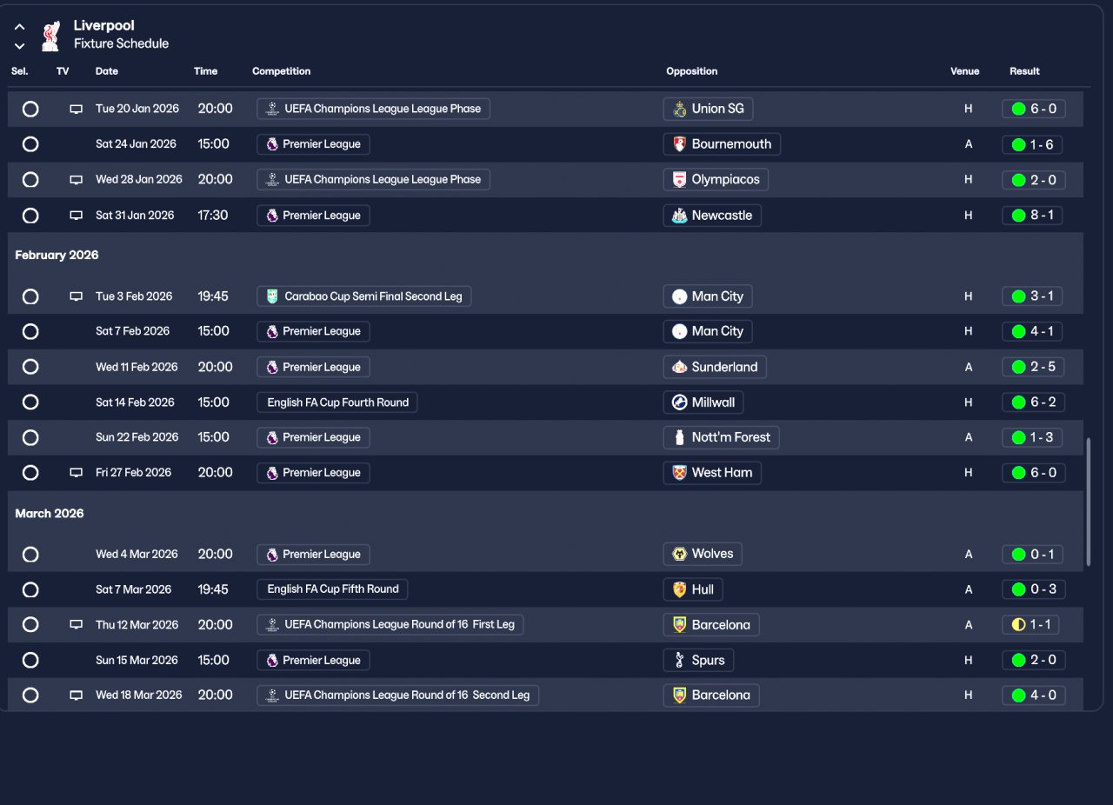
Task: View the 8 - 1 result against Newcastle
Action: [x=1033, y=216]
